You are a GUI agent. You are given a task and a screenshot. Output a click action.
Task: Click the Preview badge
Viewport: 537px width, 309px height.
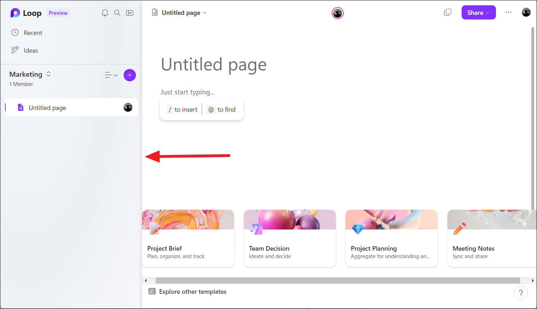(58, 13)
